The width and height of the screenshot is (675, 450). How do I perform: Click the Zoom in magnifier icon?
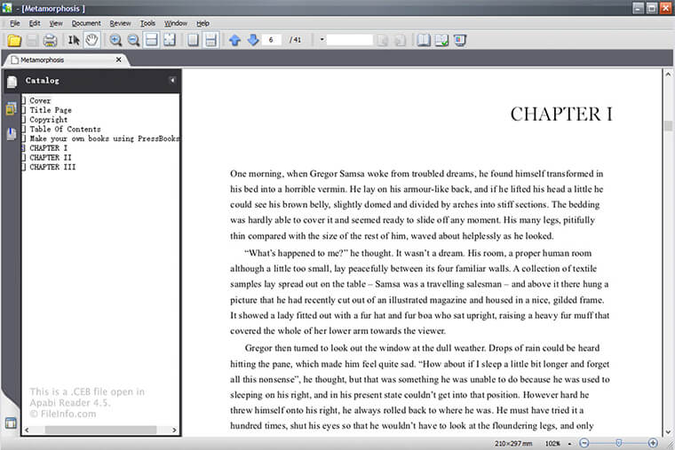115,40
